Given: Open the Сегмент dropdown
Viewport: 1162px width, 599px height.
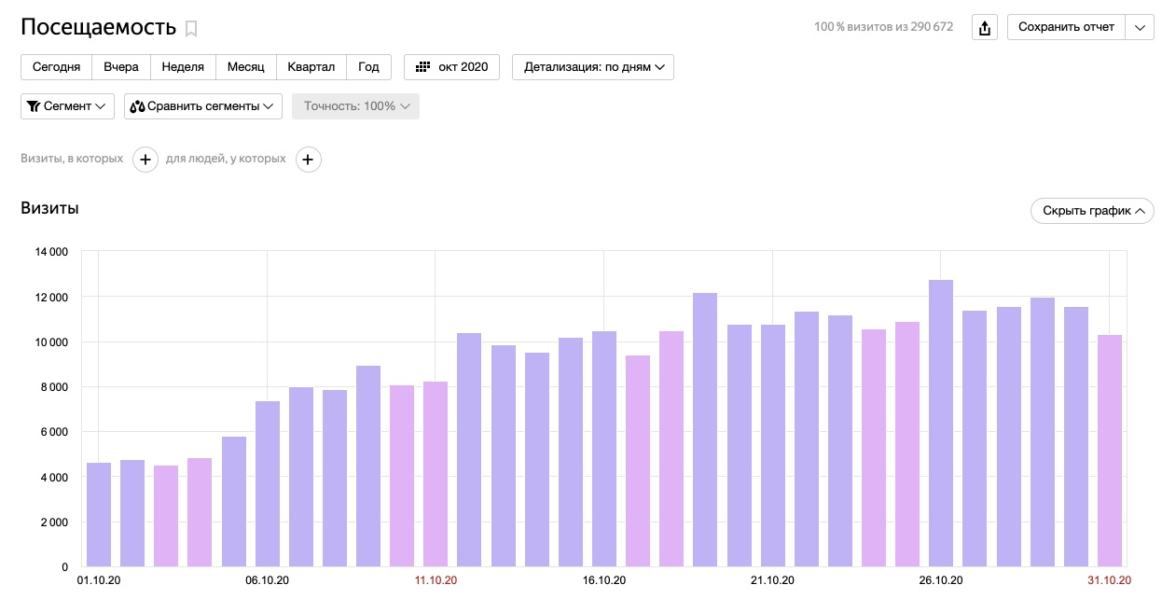Looking at the screenshot, I should pyautogui.click(x=67, y=106).
